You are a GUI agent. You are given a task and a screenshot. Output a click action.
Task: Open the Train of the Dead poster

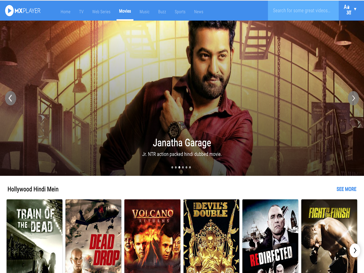click(x=35, y=236)
